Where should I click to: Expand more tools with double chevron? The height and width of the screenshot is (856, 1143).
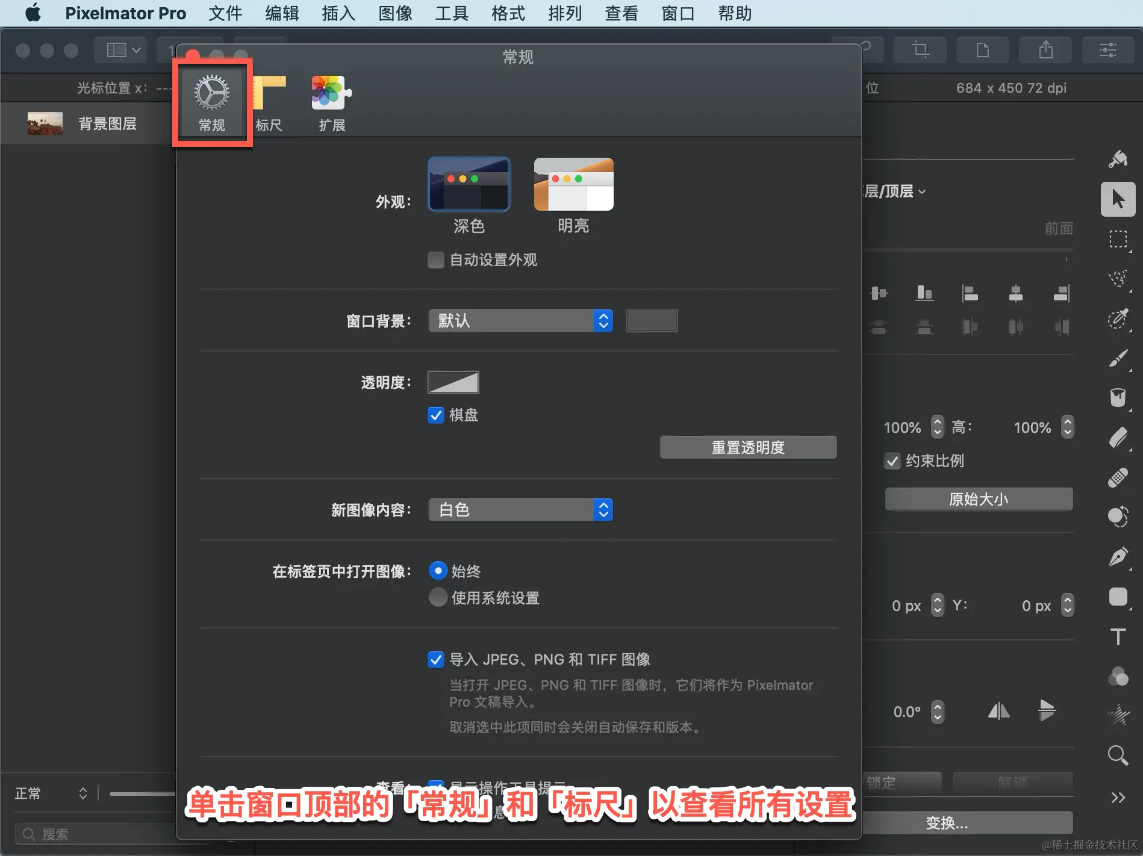1118,798
